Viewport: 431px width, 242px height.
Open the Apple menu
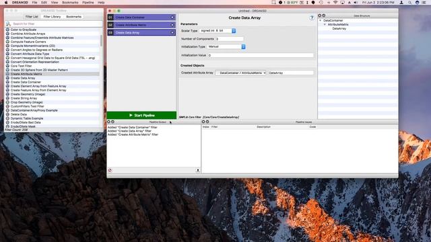coord(6,3)
